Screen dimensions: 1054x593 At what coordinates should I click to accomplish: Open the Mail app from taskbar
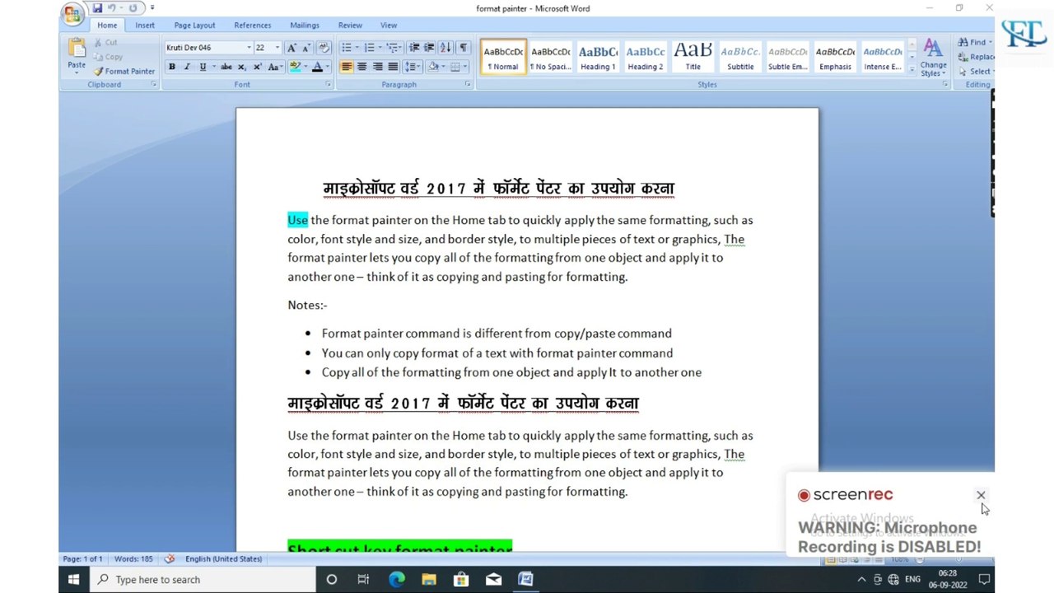click(x=493, y=580)
